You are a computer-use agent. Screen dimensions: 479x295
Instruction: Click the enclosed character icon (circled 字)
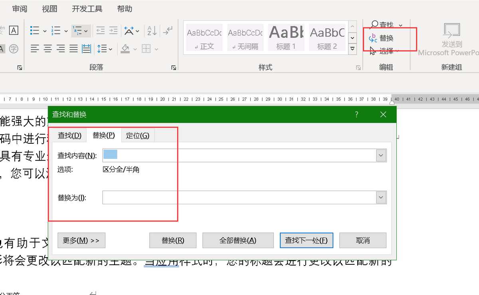pyautogui.click(x=14, y=49)
